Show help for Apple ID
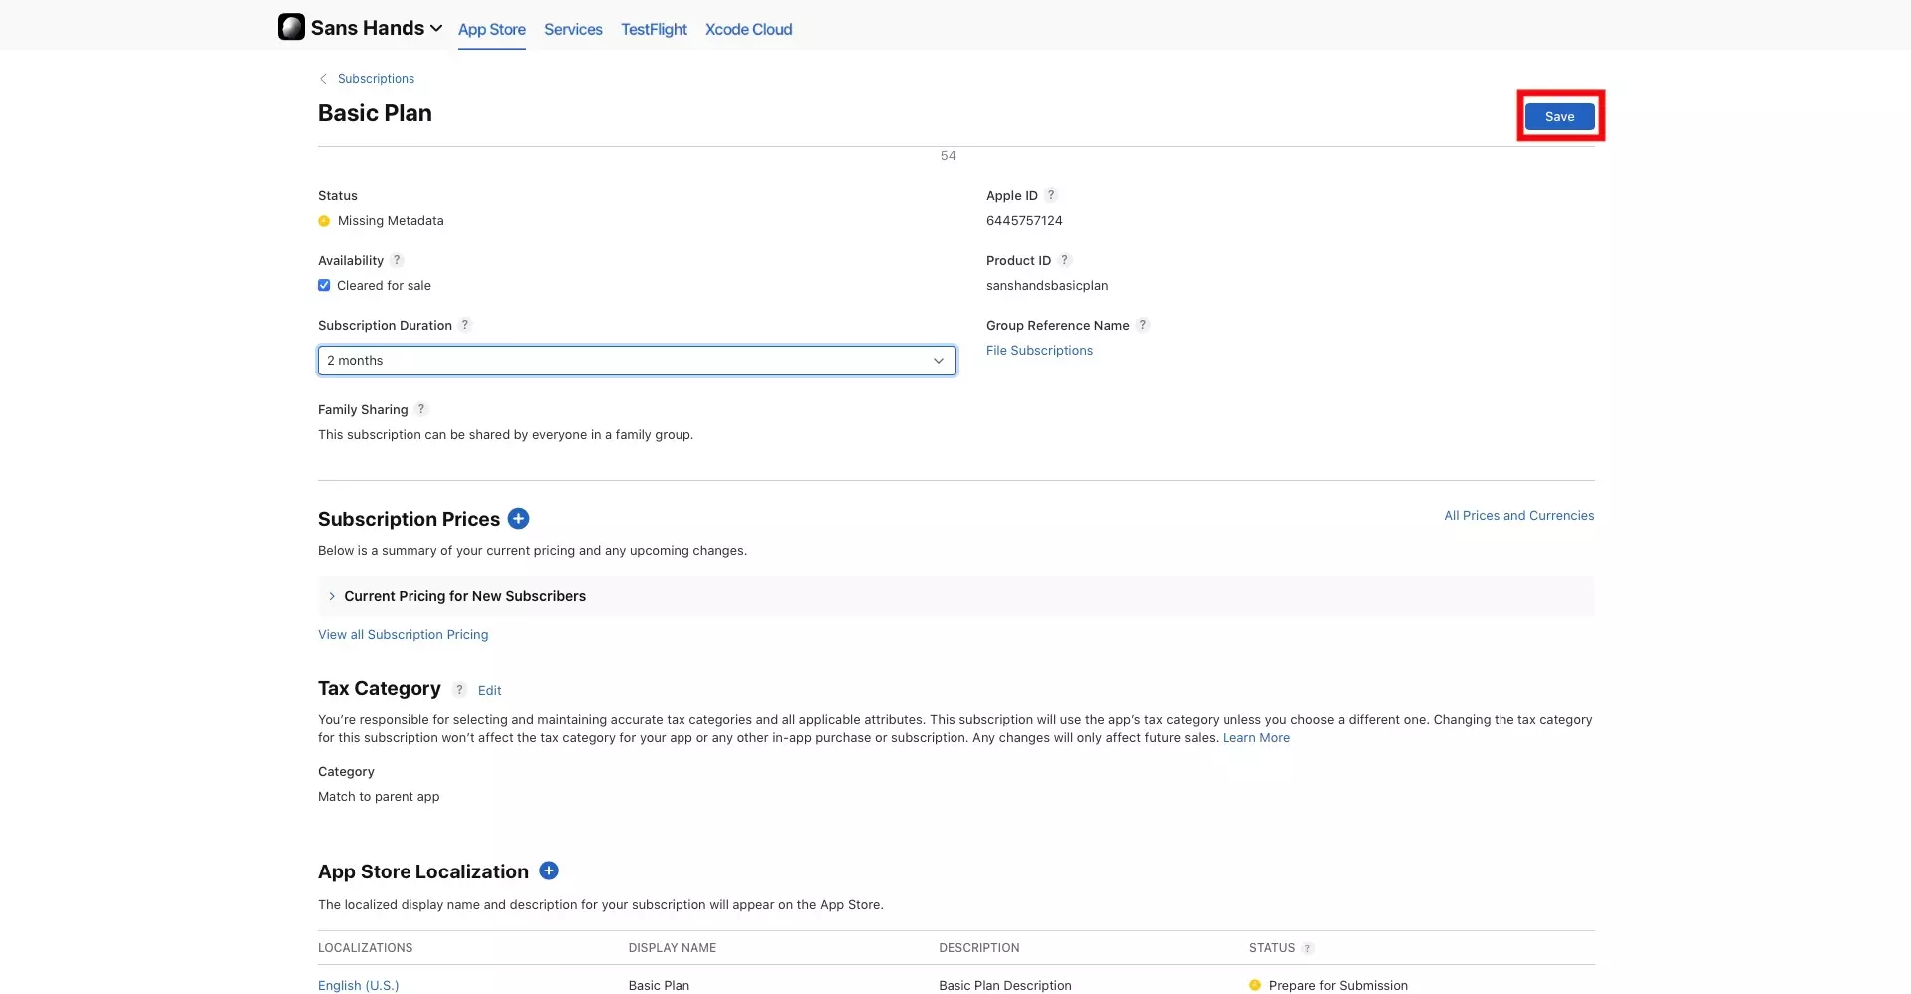 (x=1051, y=195)
